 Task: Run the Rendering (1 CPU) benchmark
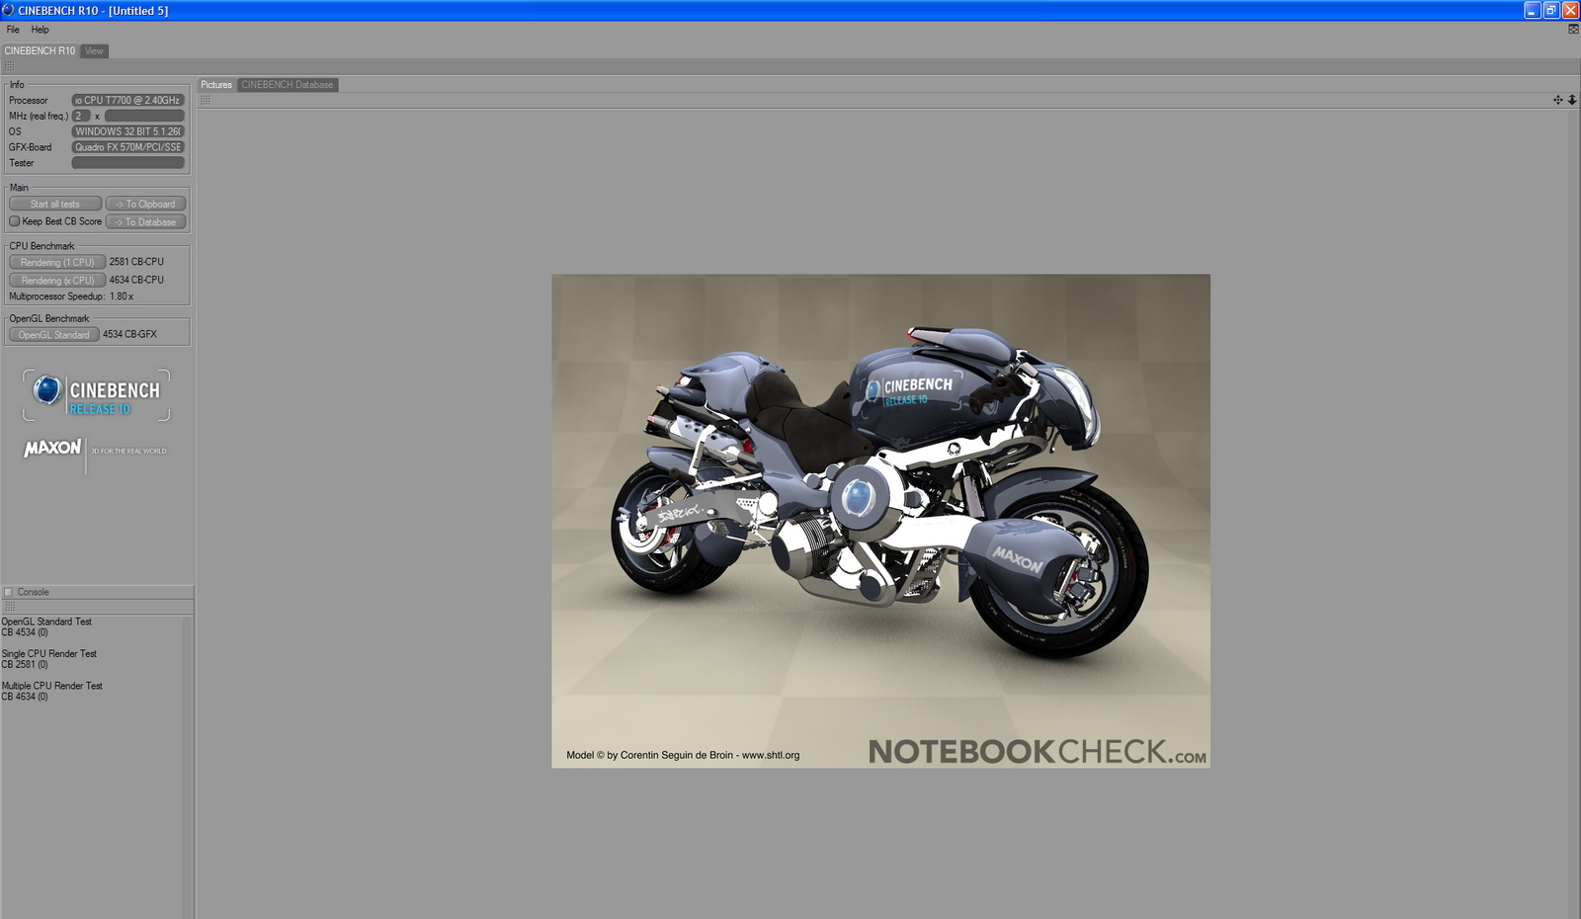coord(57,263)
